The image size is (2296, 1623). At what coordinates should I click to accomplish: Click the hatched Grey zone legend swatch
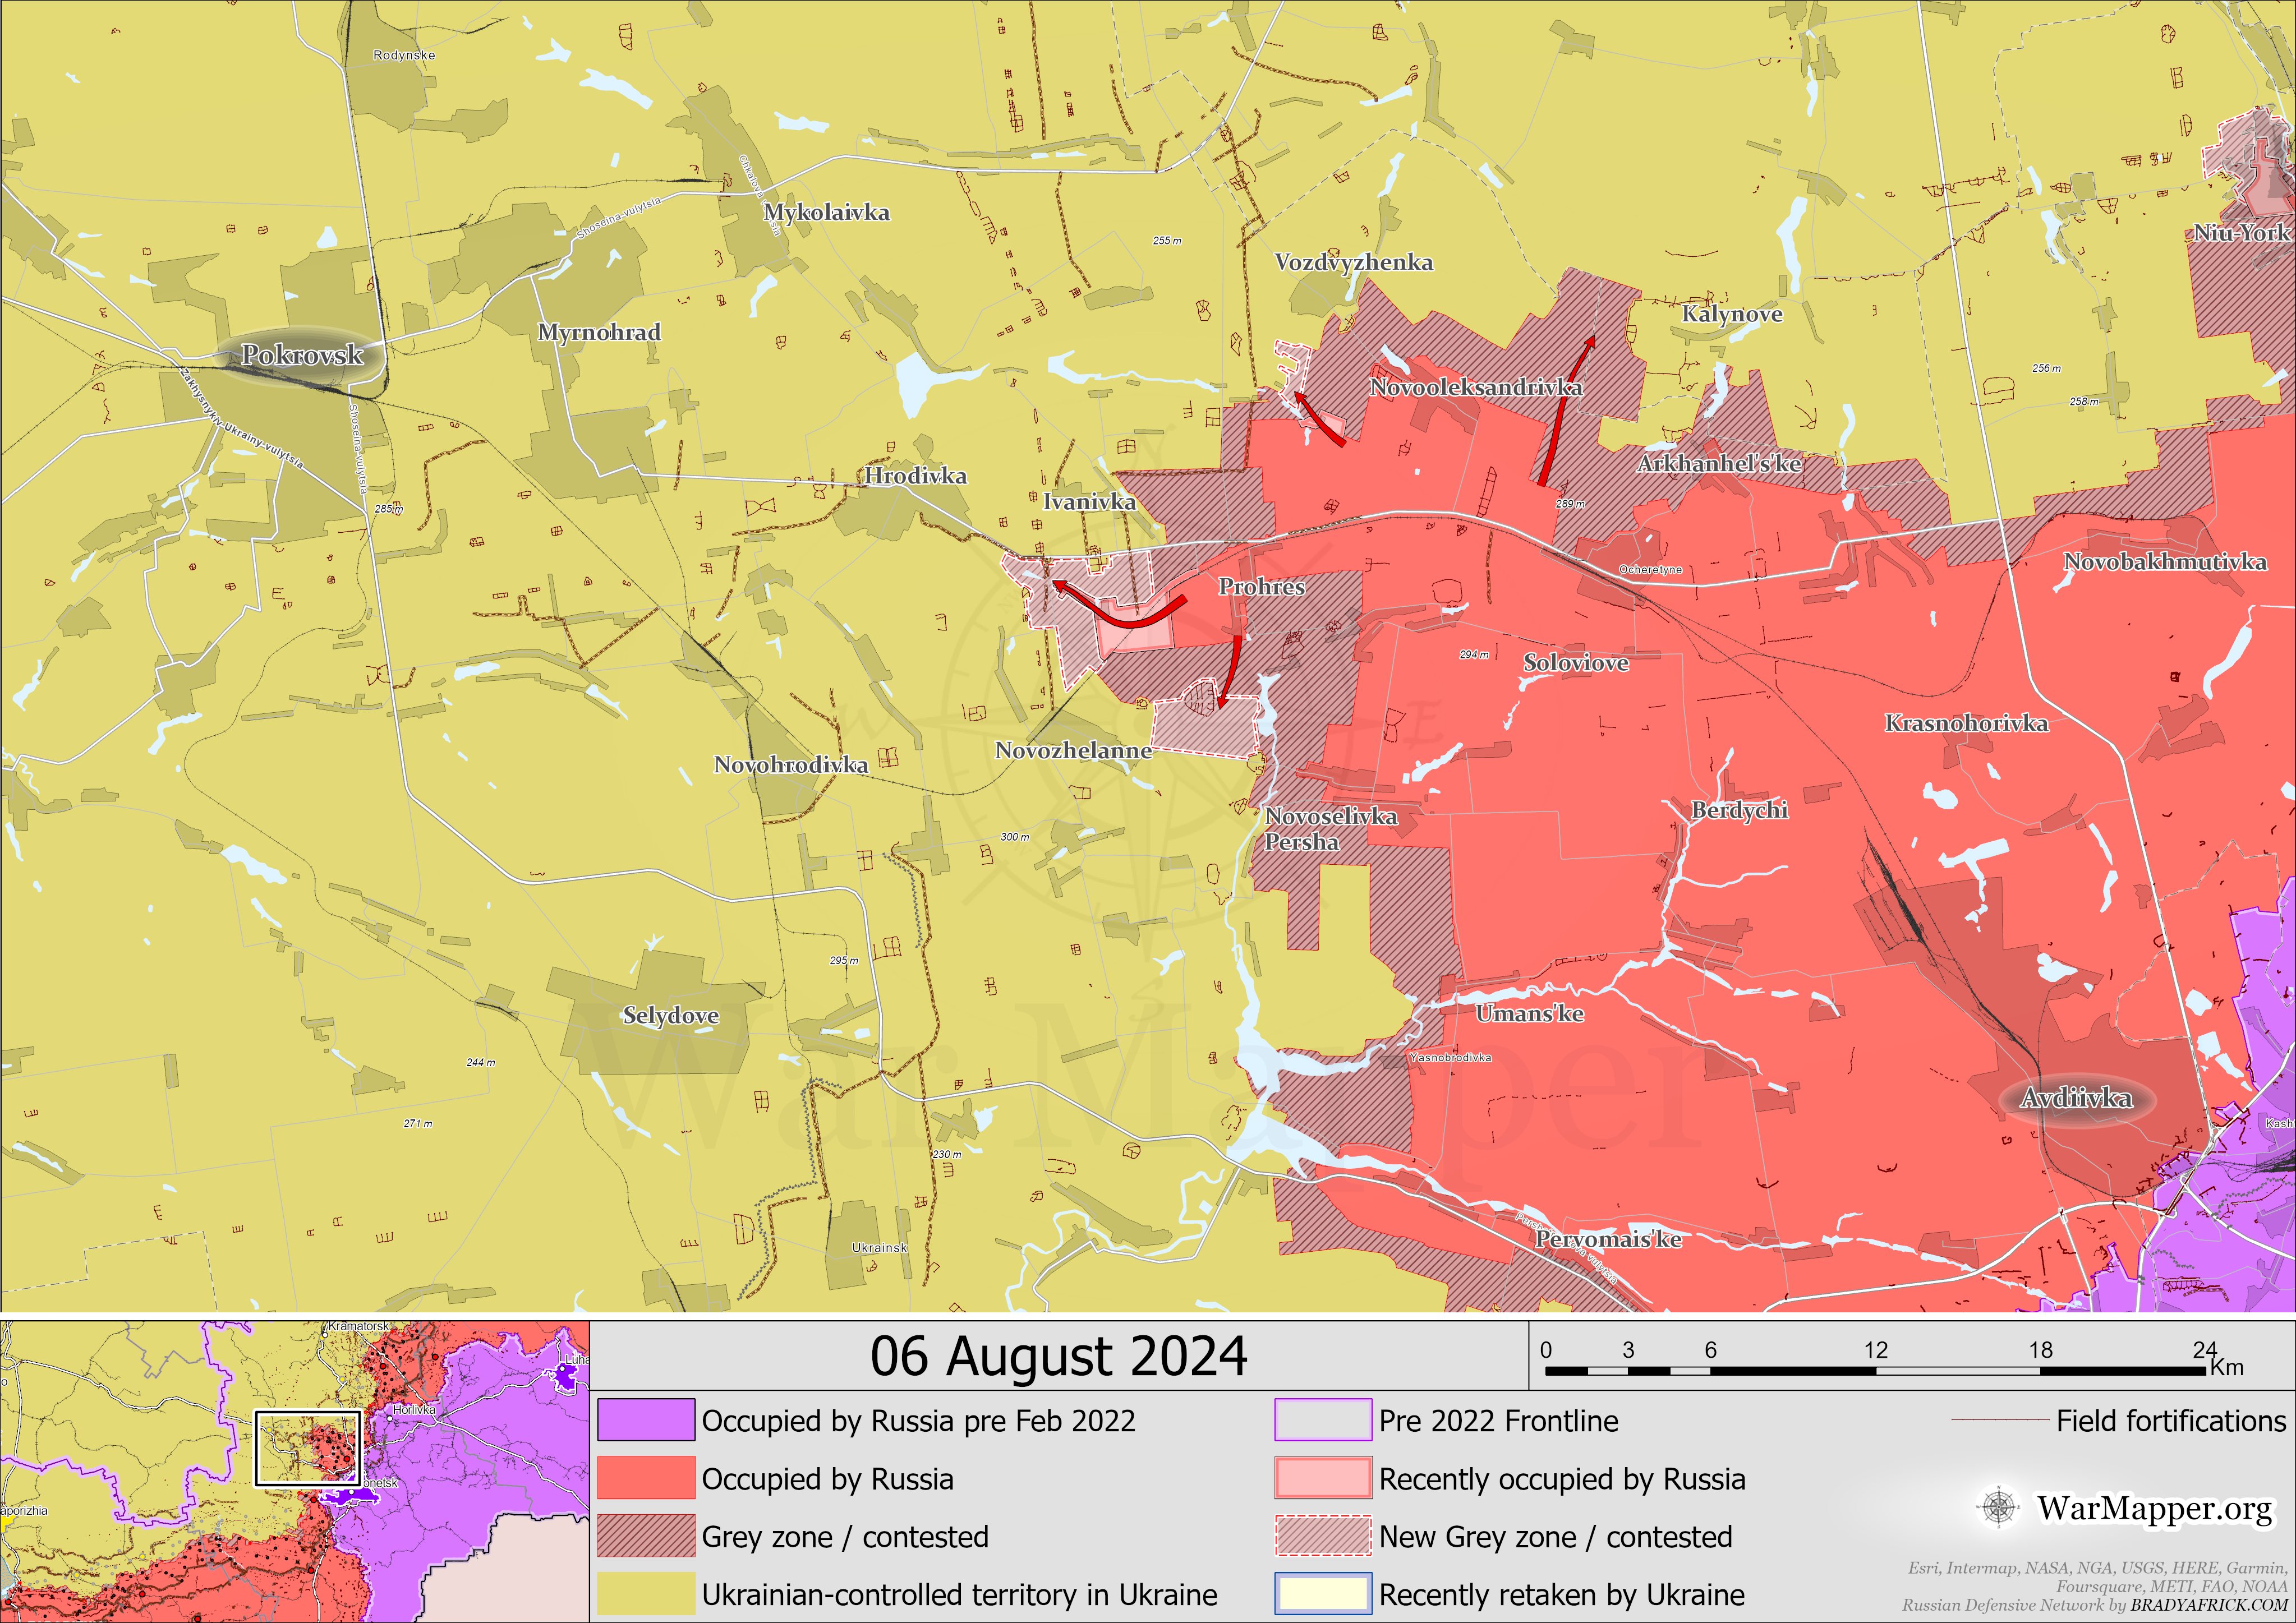click(646, 1536)
